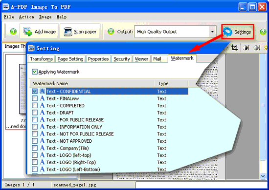Click Images 1 / 1 status text
269x190 pixels.
(x=20, y=185)
